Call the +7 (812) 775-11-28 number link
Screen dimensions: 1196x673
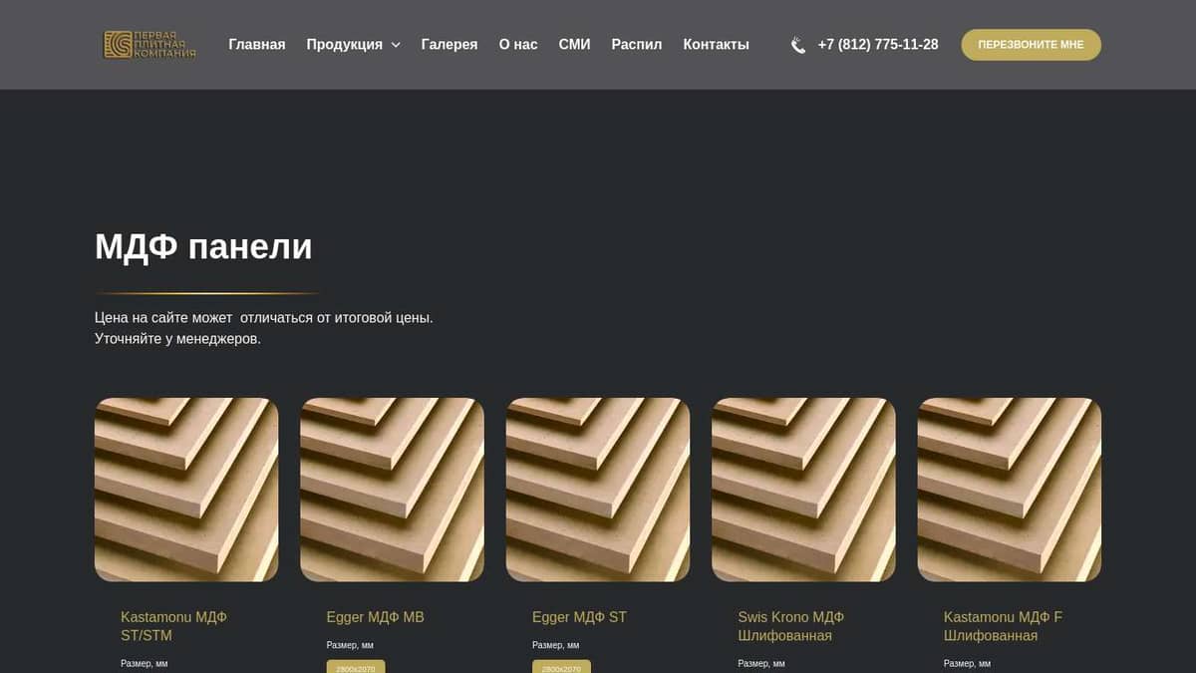[x=877, y=45]
